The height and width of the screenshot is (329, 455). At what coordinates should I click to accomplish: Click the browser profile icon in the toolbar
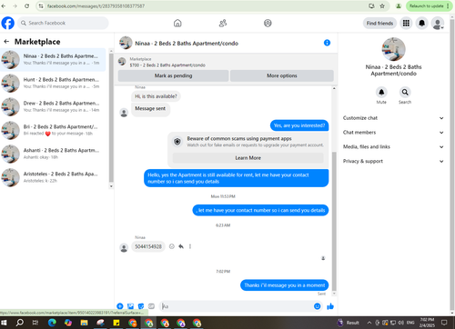399,5
